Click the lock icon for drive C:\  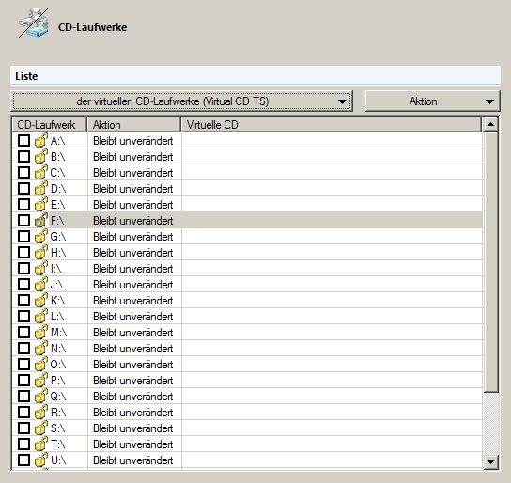tap(41, 173)
